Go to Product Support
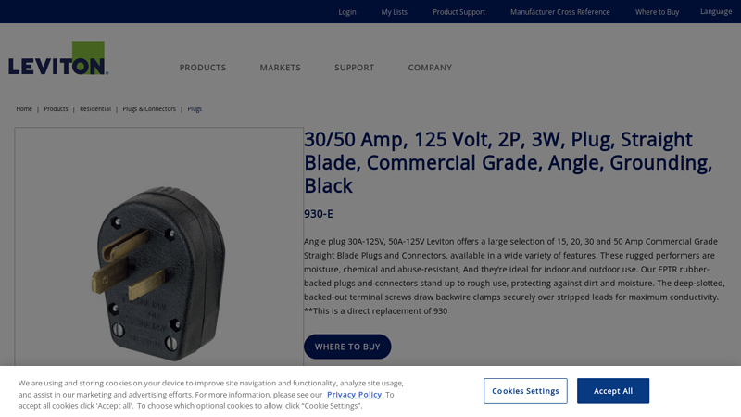 pyautogui.click(x=458, y=12)
